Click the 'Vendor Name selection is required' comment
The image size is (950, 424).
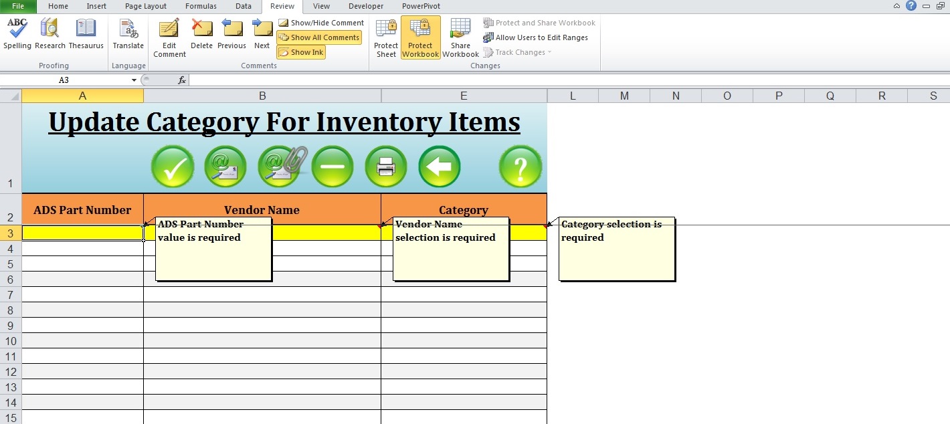[451, 249]
